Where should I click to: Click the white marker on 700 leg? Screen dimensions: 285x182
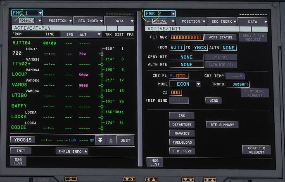click(x=102, y=54)
